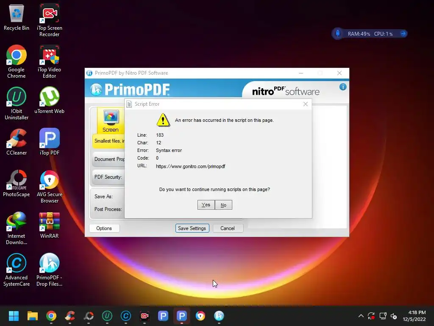Viewport: 434px width, 326px height.
Task: Click IObit Uninstaller taskbar icon
Action: 107,316
